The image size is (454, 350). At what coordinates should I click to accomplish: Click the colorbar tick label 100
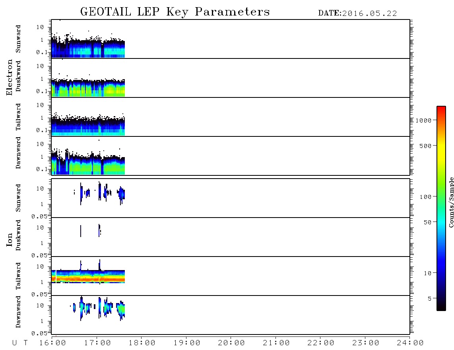coord(425,197)
